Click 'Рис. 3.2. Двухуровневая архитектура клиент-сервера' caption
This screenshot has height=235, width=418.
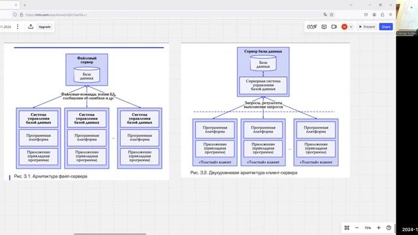[244, 172]
